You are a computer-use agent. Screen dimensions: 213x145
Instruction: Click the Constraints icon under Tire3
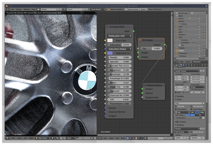180,43
